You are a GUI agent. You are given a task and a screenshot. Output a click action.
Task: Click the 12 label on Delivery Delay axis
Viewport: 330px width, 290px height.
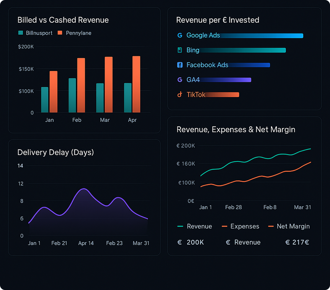(21, 184)
